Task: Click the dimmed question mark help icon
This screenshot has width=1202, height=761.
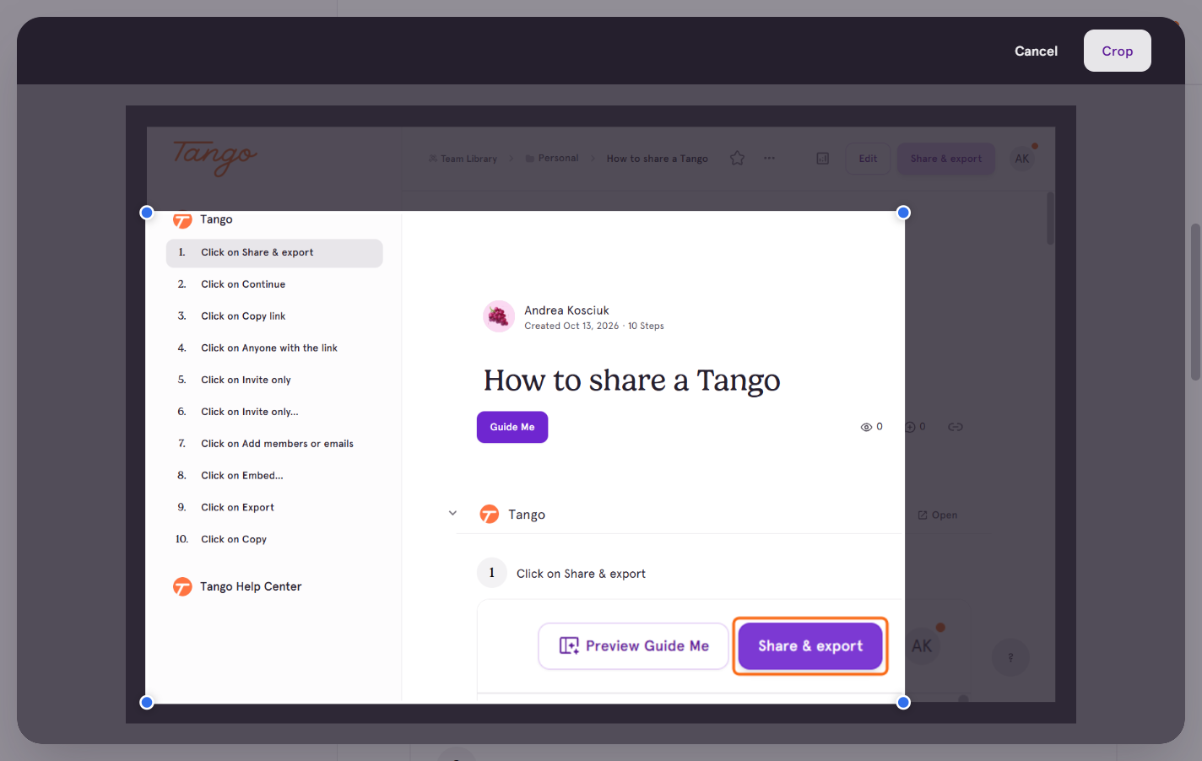Action: pyautogui.click(x=1010, y=657)
